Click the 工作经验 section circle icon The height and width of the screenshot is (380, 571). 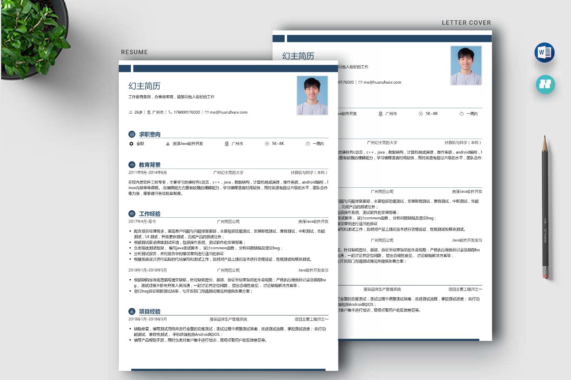(x=132, y=214)
